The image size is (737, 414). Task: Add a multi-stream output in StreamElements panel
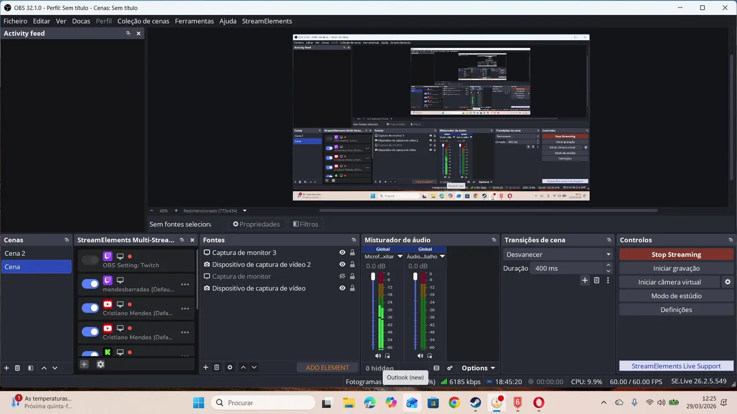[84, 364]
